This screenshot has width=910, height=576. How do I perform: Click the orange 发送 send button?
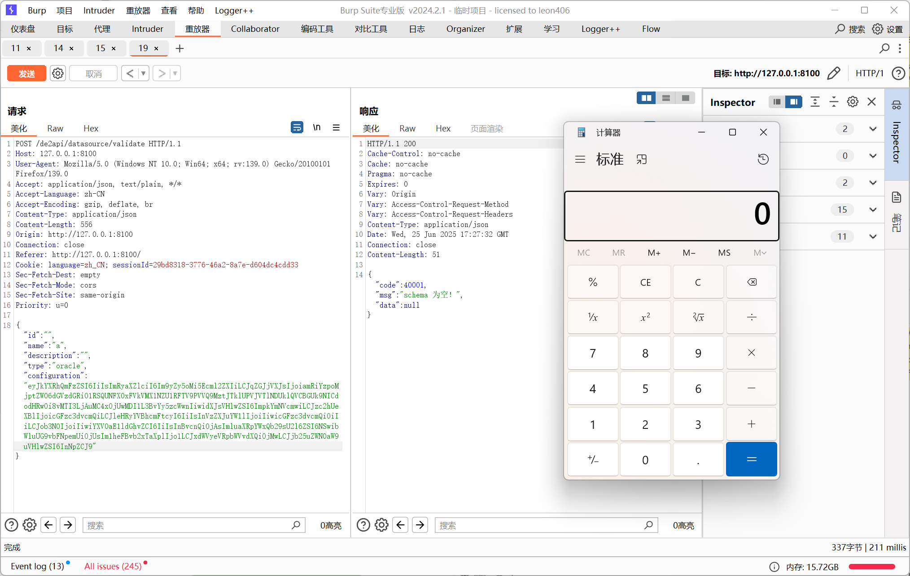26,73
